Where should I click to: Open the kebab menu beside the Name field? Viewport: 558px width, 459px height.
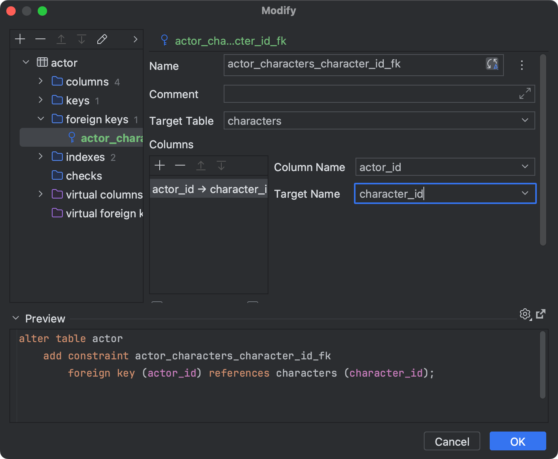point(522,65)
